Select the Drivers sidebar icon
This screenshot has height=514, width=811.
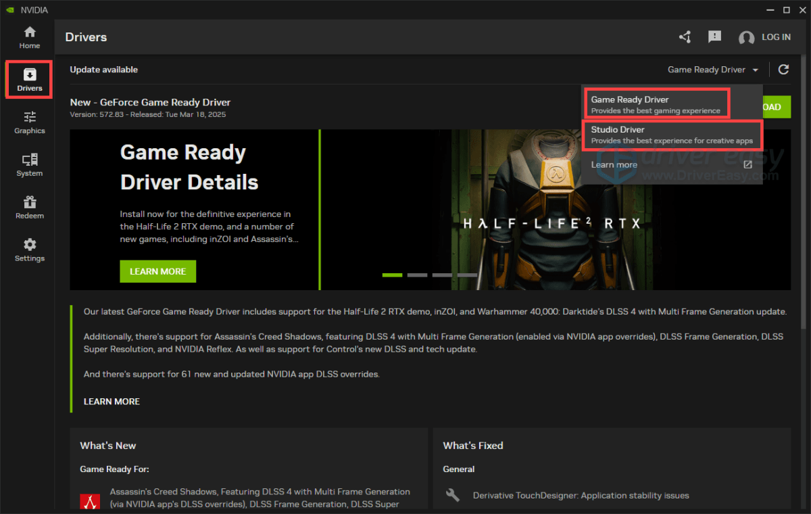[29, 79]
